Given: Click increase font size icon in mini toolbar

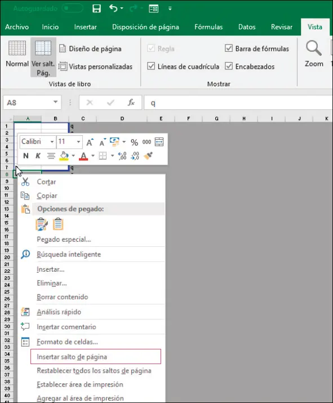Looking at the screenshot, I should click(90, 142).
